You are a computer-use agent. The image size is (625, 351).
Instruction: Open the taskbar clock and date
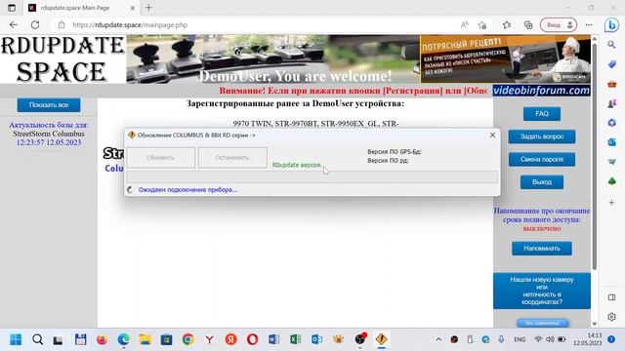(x=588, y=339)
